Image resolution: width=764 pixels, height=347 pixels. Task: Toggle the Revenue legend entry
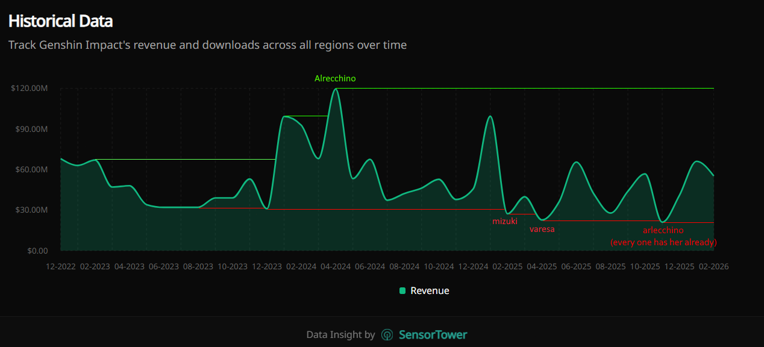coord(424,290)
